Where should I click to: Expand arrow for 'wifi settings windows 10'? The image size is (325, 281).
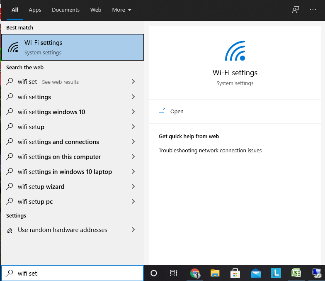pos(133,112)
